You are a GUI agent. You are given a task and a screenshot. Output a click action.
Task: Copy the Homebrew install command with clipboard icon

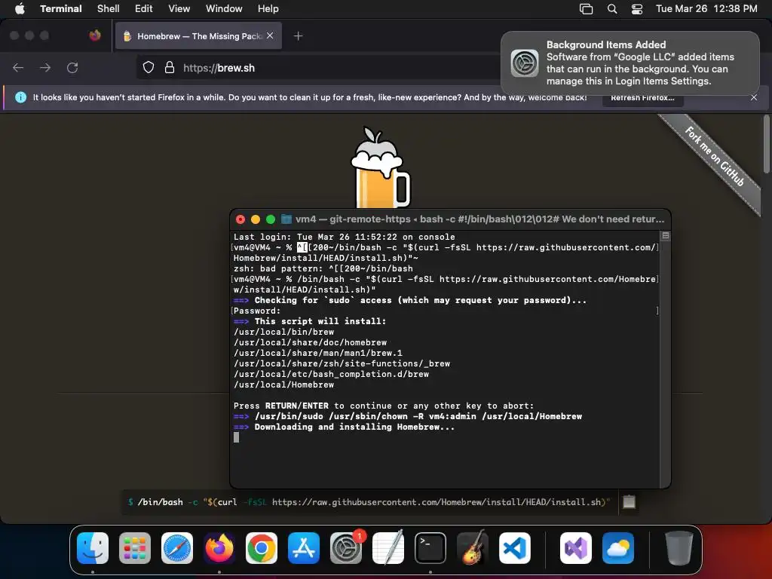629,501
